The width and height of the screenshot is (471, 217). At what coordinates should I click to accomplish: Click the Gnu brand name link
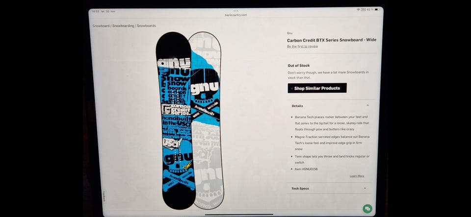tap(289, 33)
